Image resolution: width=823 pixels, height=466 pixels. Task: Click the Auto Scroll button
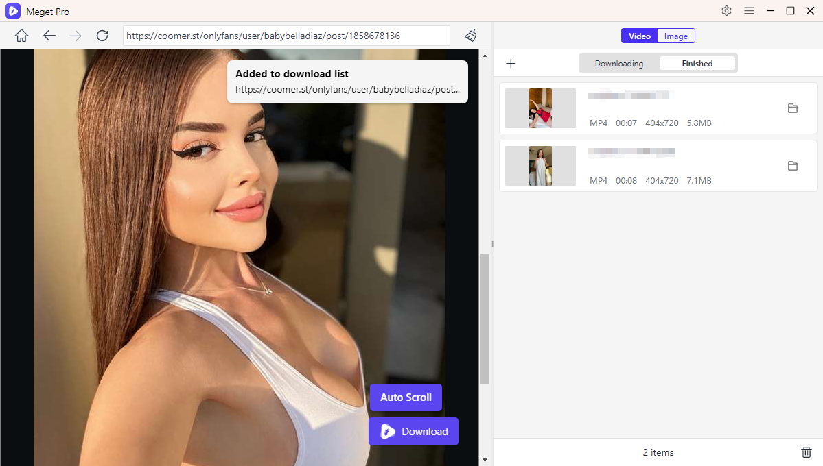tap(406, 397)
